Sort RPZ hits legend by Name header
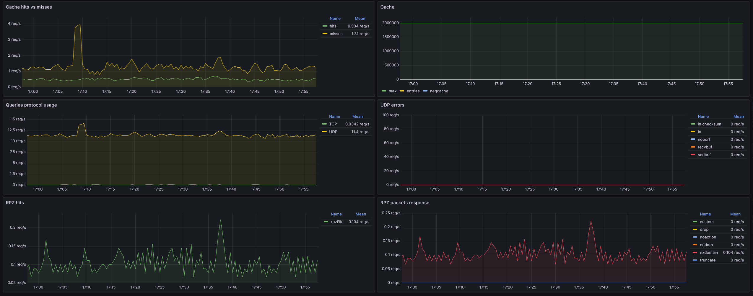The width and height of the screenshot is (753, 296). 336,214
